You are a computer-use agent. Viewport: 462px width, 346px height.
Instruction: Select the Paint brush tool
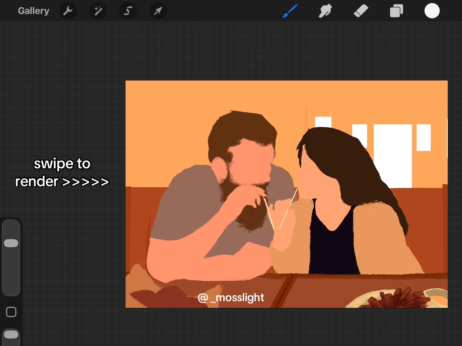point(290,11)
